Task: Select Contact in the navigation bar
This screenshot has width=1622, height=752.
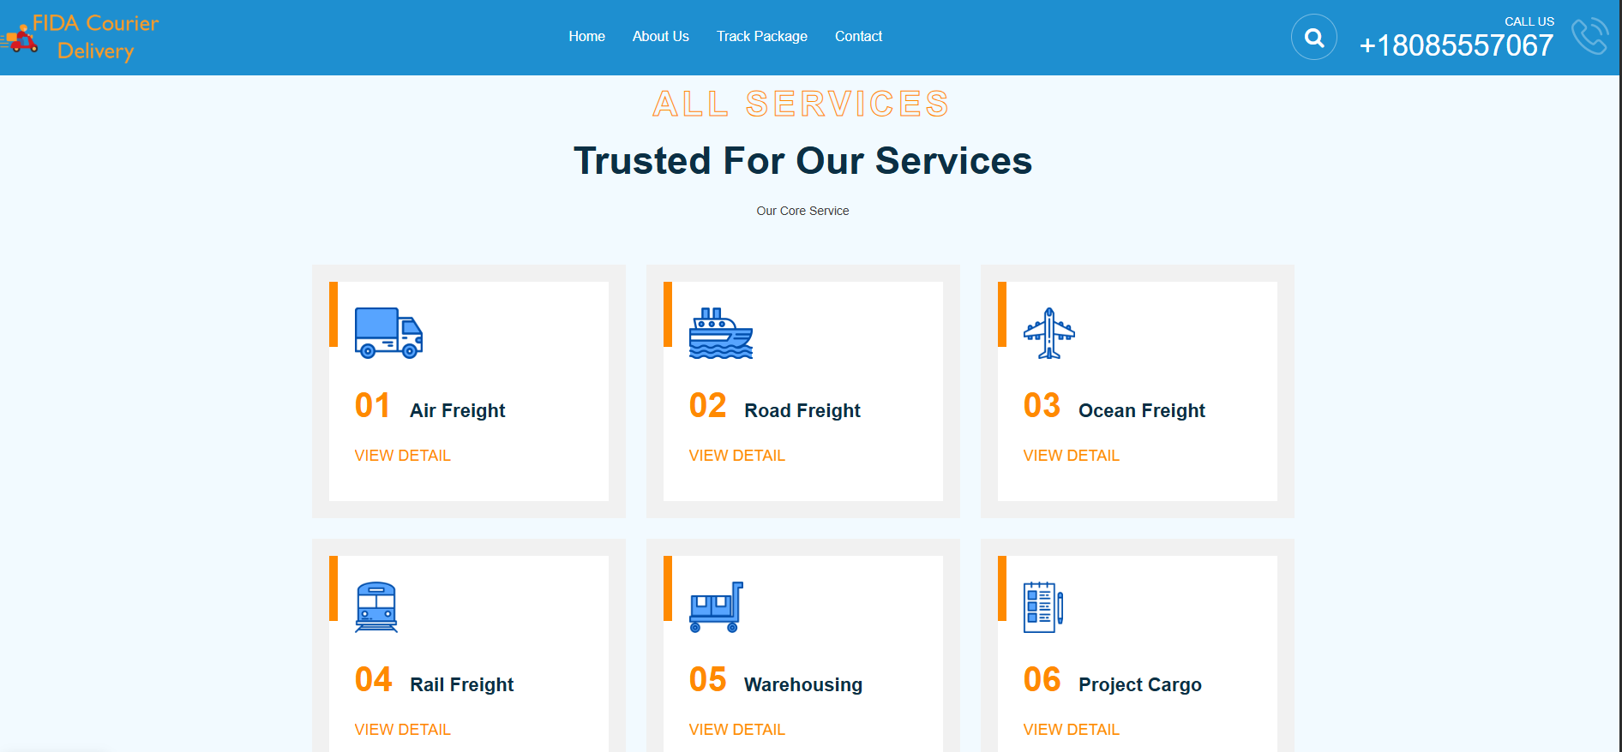Action: coord(858,37)
